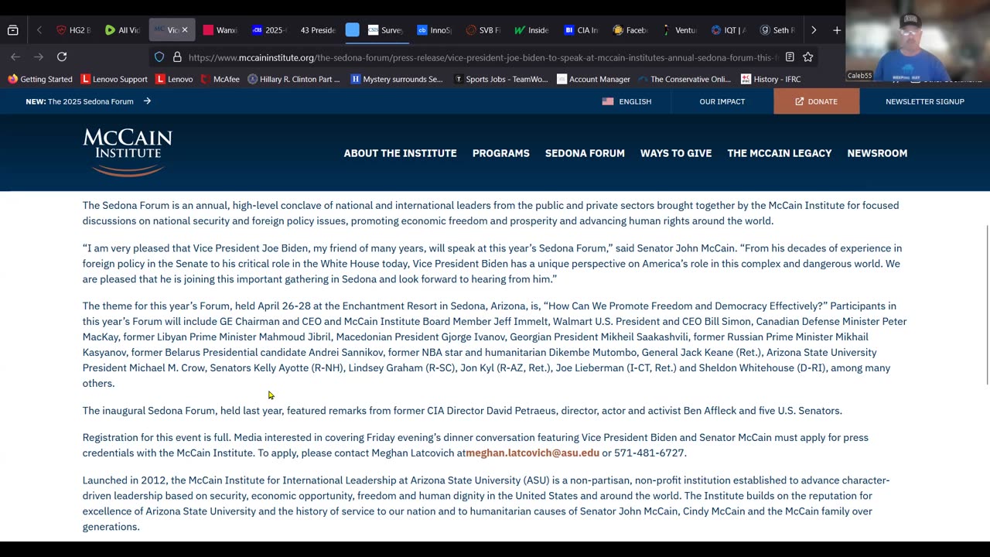Viewport: 990px width, 557px height.
Task: Click the webcam overlay thumbnail
Action: coord(917,40)
